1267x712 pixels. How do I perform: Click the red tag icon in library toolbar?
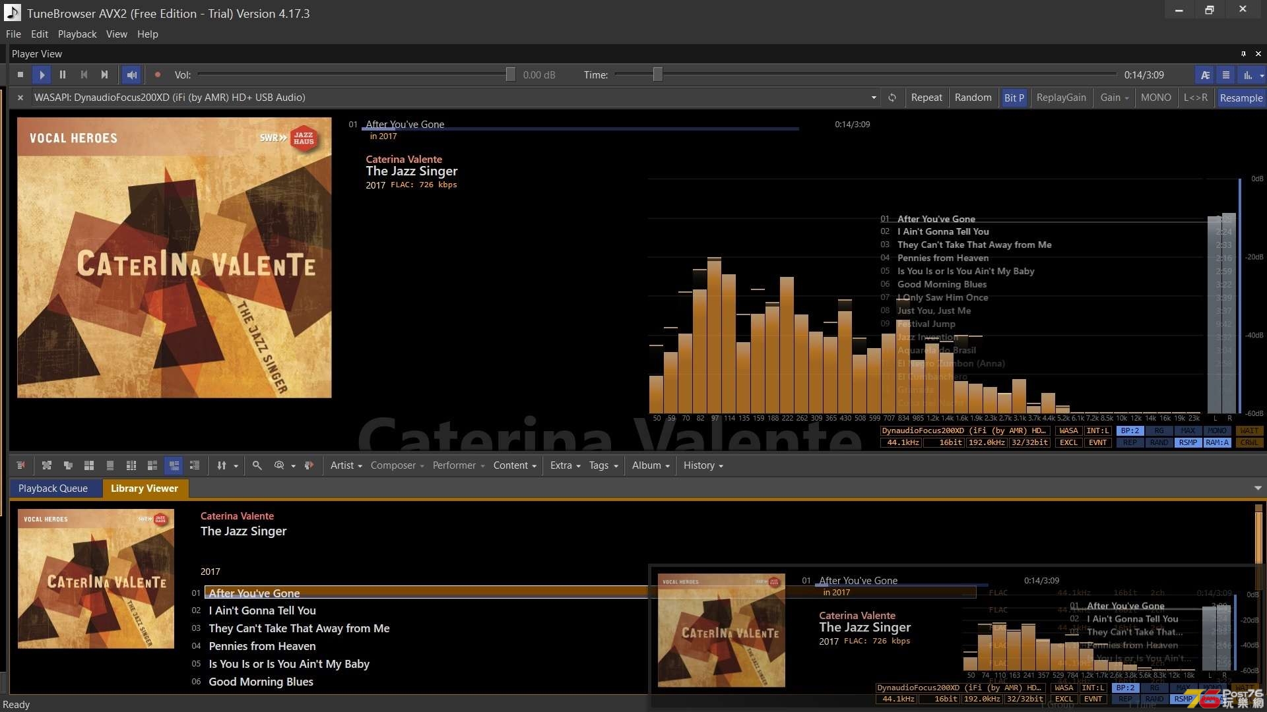pyautogui.click(x=309, y=465)
